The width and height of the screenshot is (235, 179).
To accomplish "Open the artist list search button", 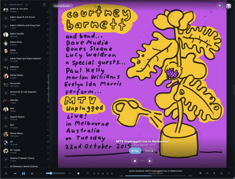I will [44, 5].
